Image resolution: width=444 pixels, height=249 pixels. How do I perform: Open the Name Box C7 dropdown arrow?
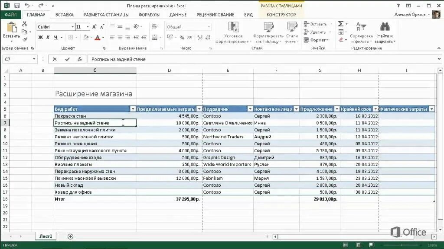[x=34, y=59]
